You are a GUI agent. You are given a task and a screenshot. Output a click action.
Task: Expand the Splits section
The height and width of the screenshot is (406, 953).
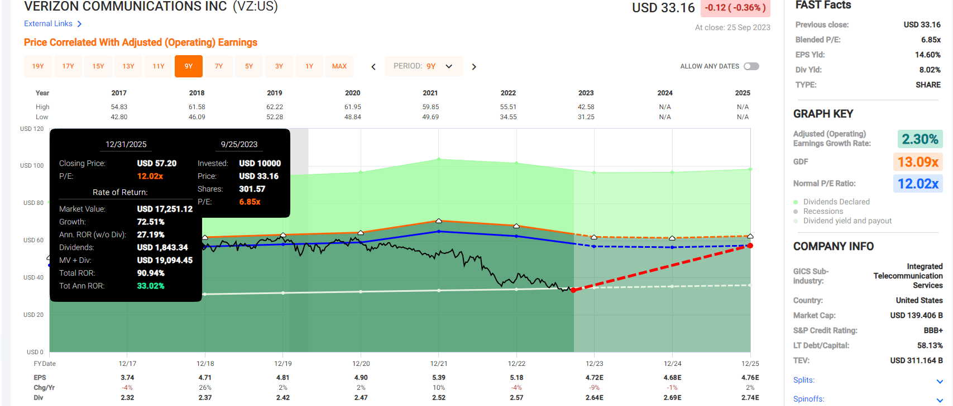click(940, 381)
